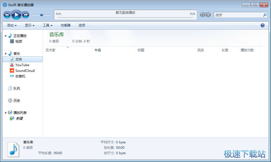Collapse the 音乐 tree node arrow

tap(5, 53)
